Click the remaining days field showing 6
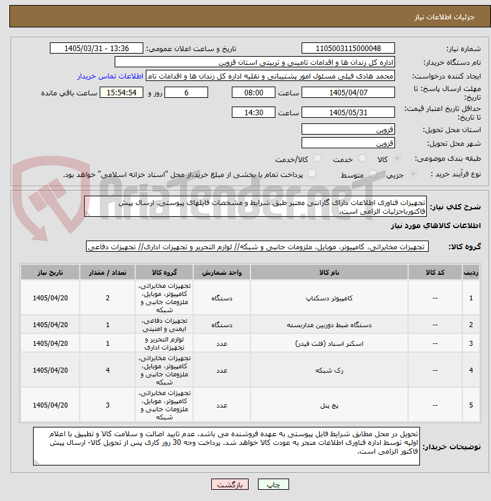Screen dimensions: 491x501 pos(186,93)
